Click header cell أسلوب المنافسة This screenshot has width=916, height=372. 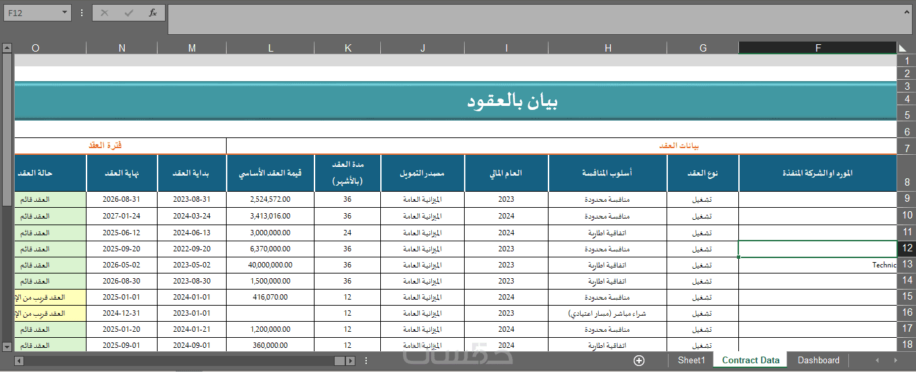pyautogui.click(x=608, y=173)
